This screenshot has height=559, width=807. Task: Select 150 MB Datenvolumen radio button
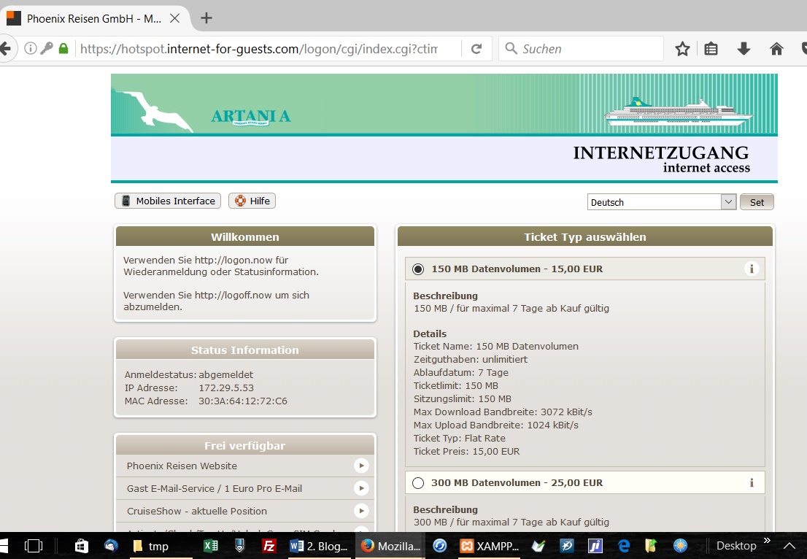click(x=418, y=269)
